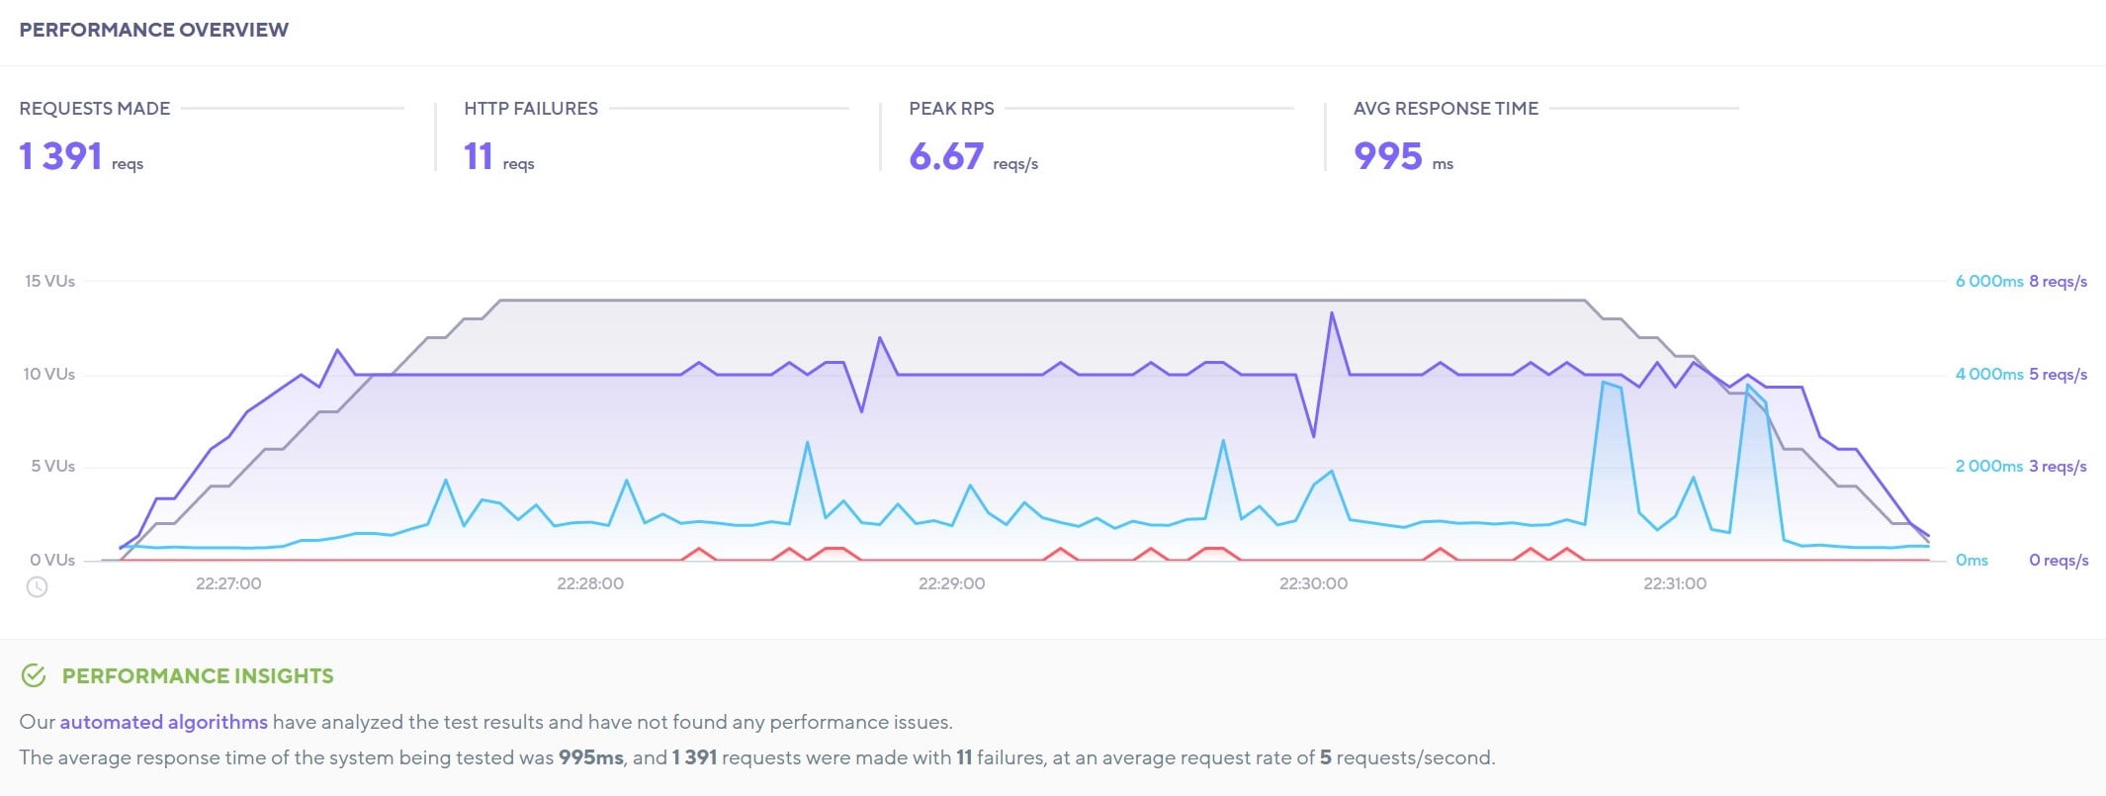
Task: Click the 22:29:00 time marker
Action: click(x=951, y=583)
